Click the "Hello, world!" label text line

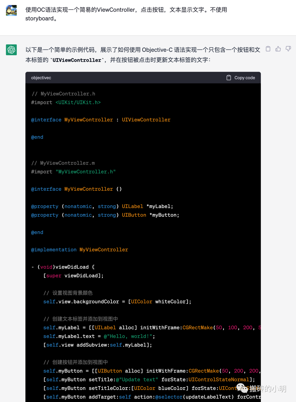99,336
